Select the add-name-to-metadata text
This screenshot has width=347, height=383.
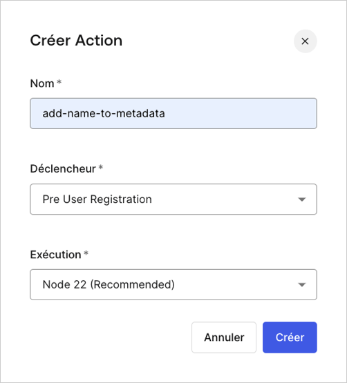coord(104,114)
